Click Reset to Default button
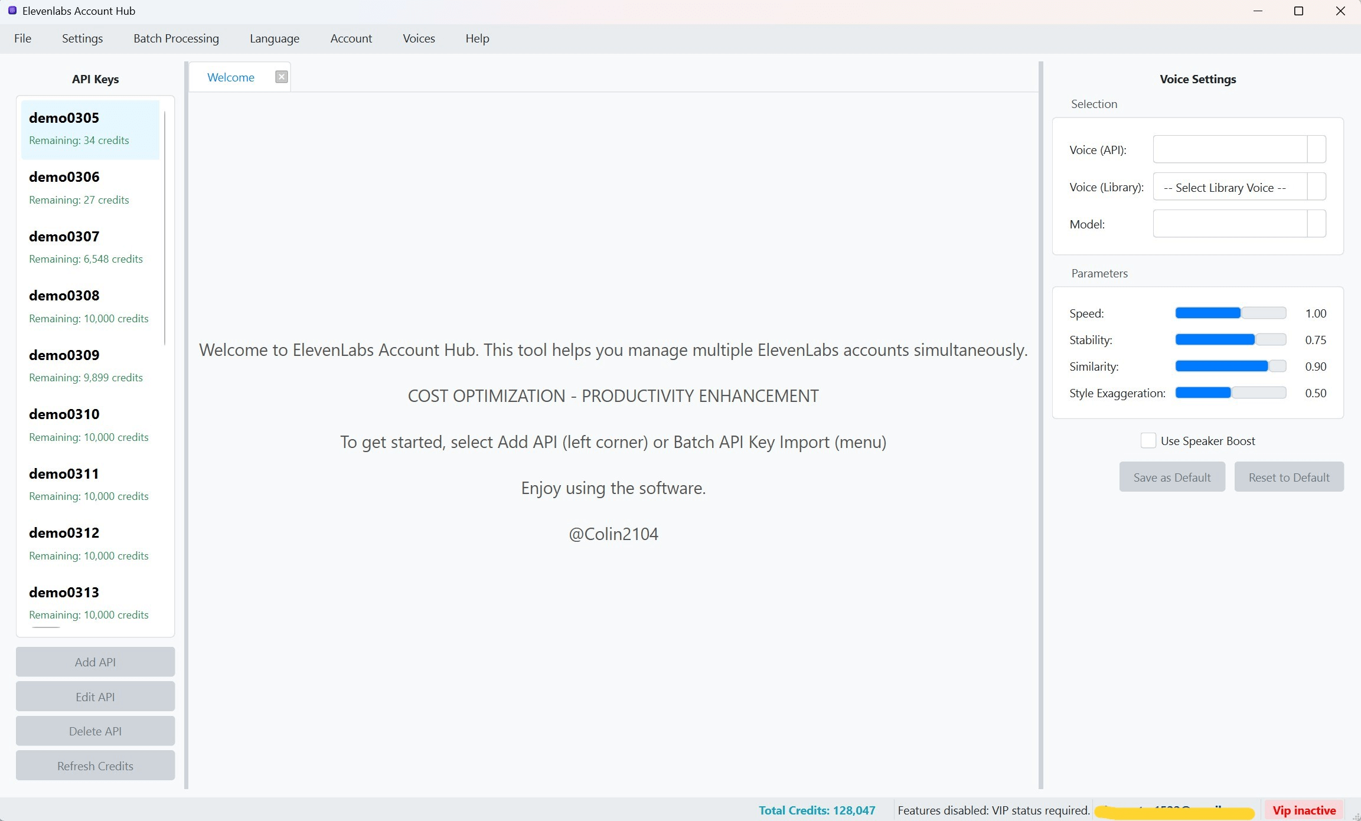Viewport: 1361px width, 821px height. [1289, 477]
